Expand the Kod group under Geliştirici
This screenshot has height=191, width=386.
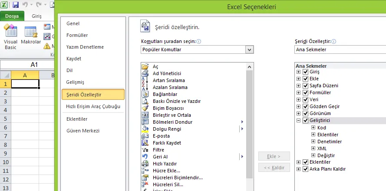tap(313, 128)
